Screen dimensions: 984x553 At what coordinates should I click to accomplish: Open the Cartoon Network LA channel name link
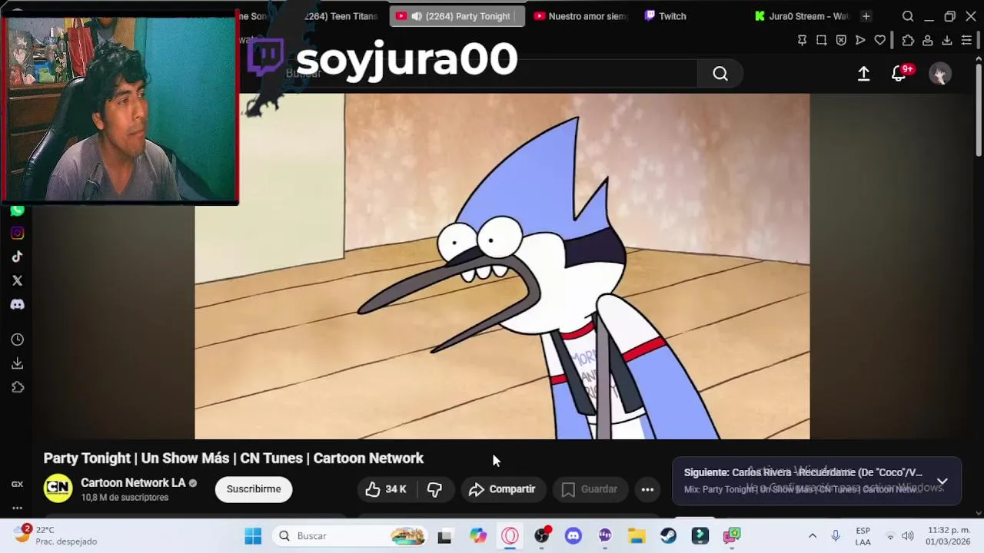(x=133, y=483)
